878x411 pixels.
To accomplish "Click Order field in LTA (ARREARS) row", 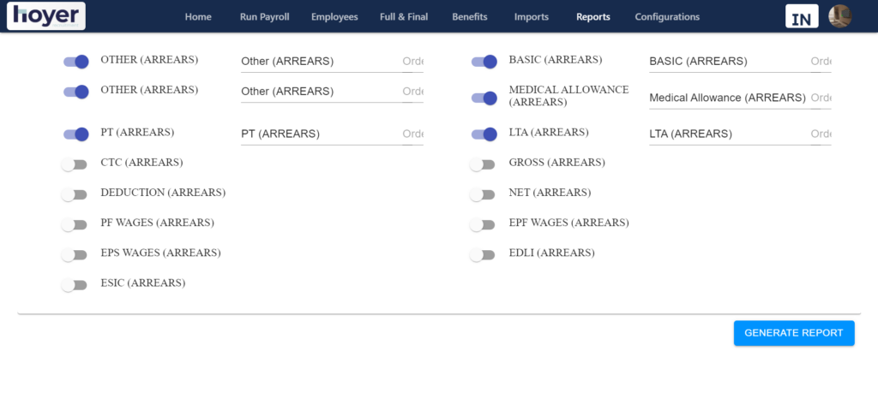I will click(821, 134).
